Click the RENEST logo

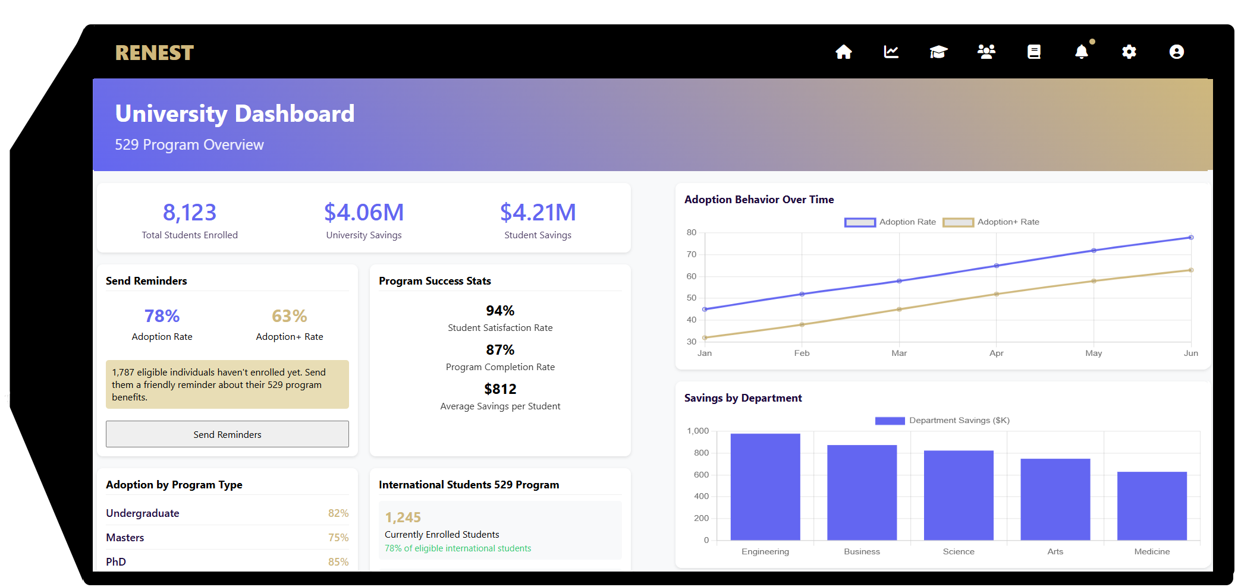[x=155, y=53]
